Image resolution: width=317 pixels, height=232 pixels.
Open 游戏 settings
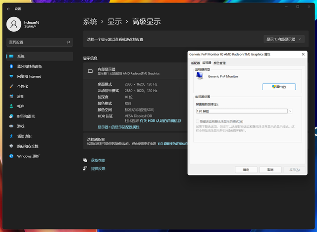(x=40, y=126)
